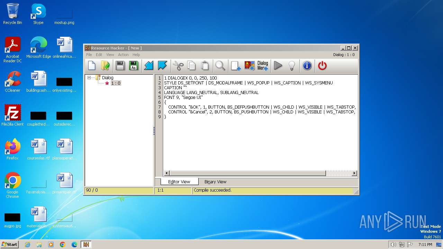Click the volume speaker tray icon

coord(393,245)
